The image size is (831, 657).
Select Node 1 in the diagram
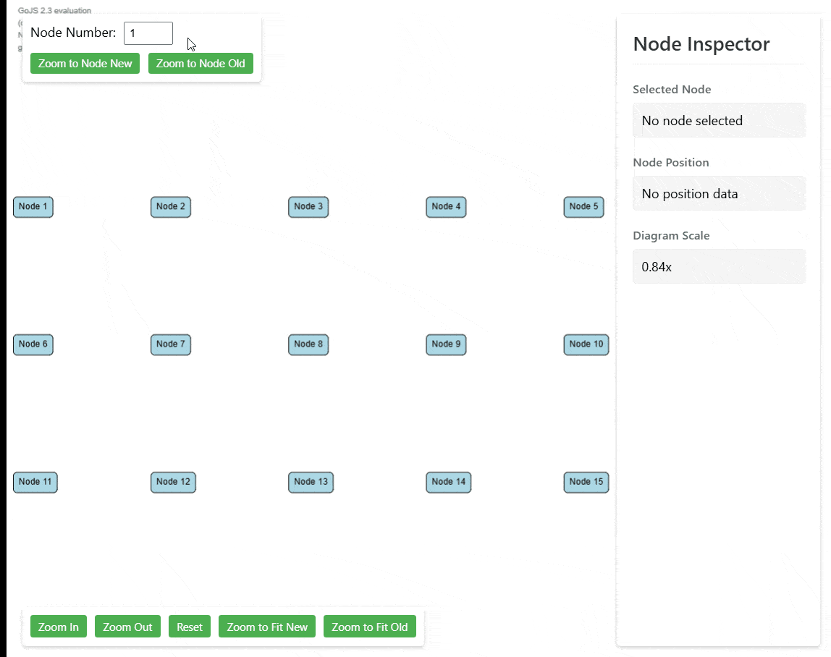point(33,207)
